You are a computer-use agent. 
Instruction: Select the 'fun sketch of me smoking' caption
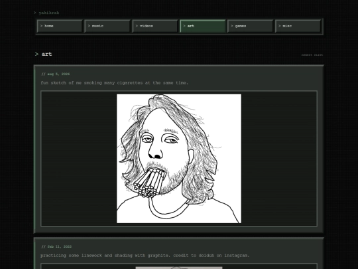115,83
